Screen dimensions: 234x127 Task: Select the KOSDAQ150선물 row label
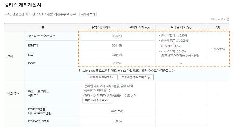pyautogui.click(x=38, y=121)
